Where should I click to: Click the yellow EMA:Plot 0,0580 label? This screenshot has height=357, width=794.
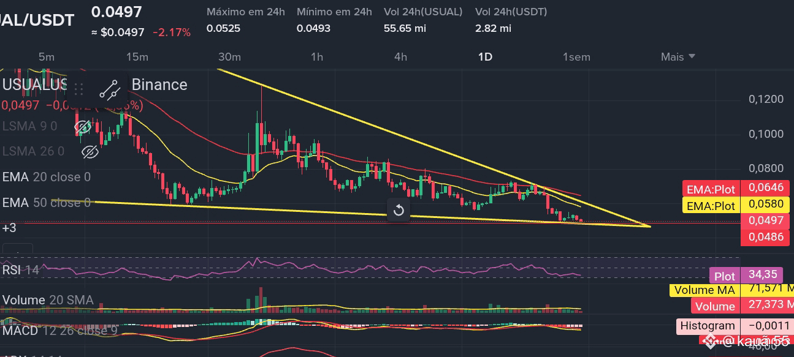point(736,205)
